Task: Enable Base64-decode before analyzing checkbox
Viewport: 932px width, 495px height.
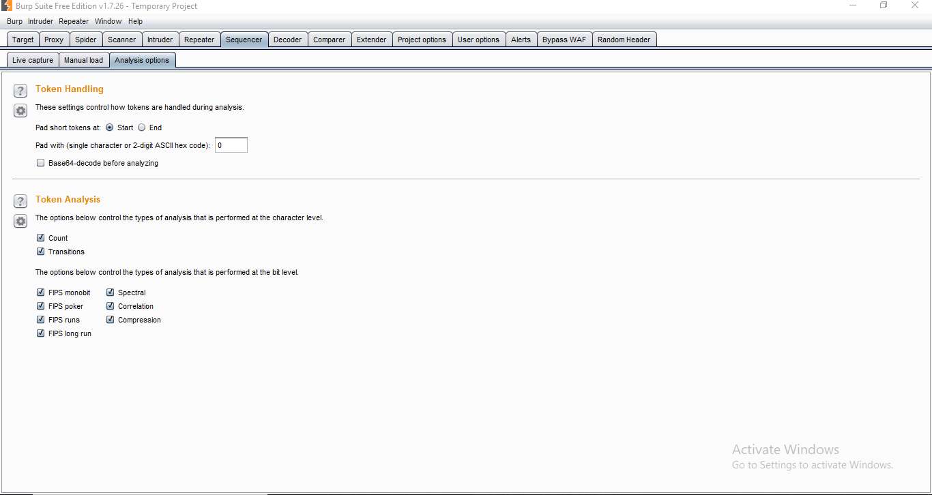Action: (41, 163)
